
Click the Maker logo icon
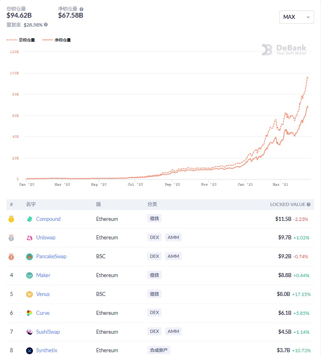pos(29,275)
